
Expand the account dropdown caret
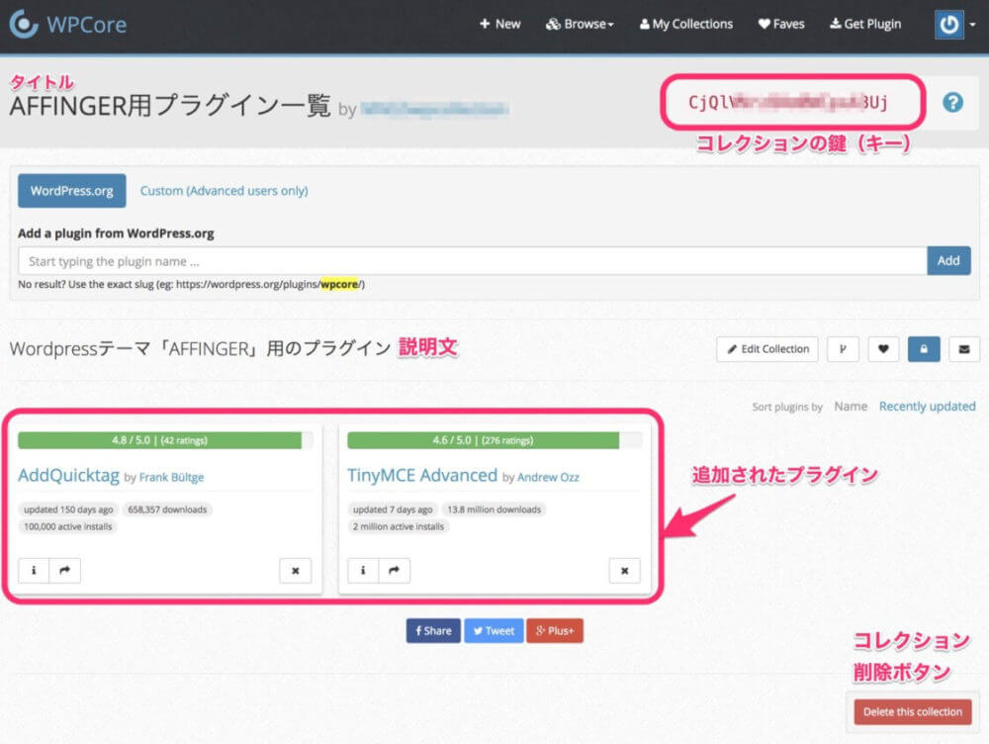pyautogui.click(x=972, y=25)
